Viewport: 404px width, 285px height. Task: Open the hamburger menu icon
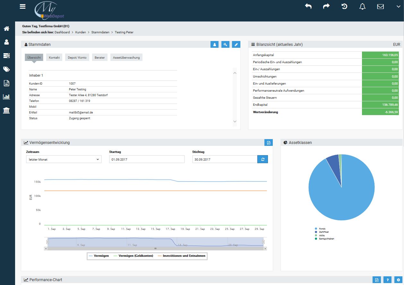coord(22,6)
